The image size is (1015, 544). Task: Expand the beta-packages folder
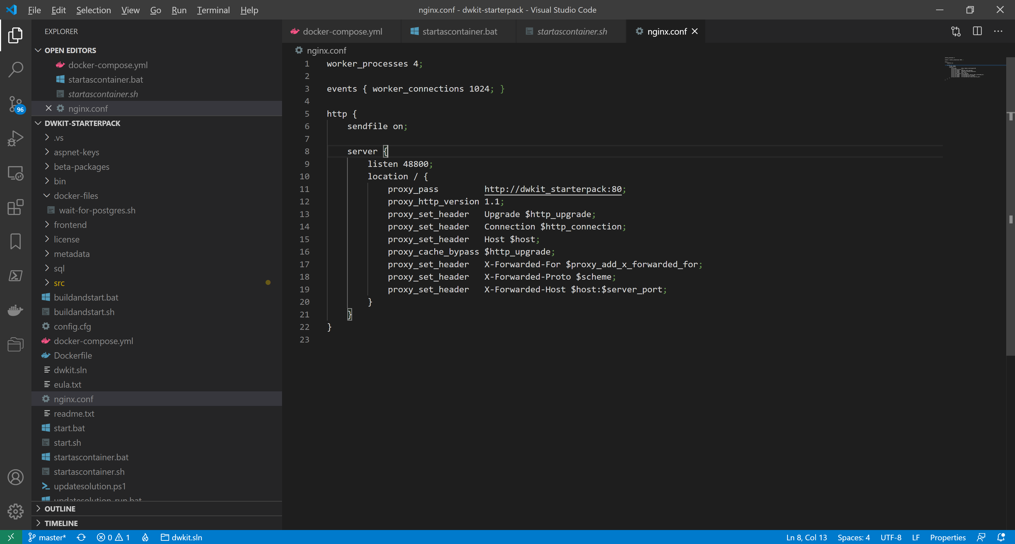coord(157,167)
